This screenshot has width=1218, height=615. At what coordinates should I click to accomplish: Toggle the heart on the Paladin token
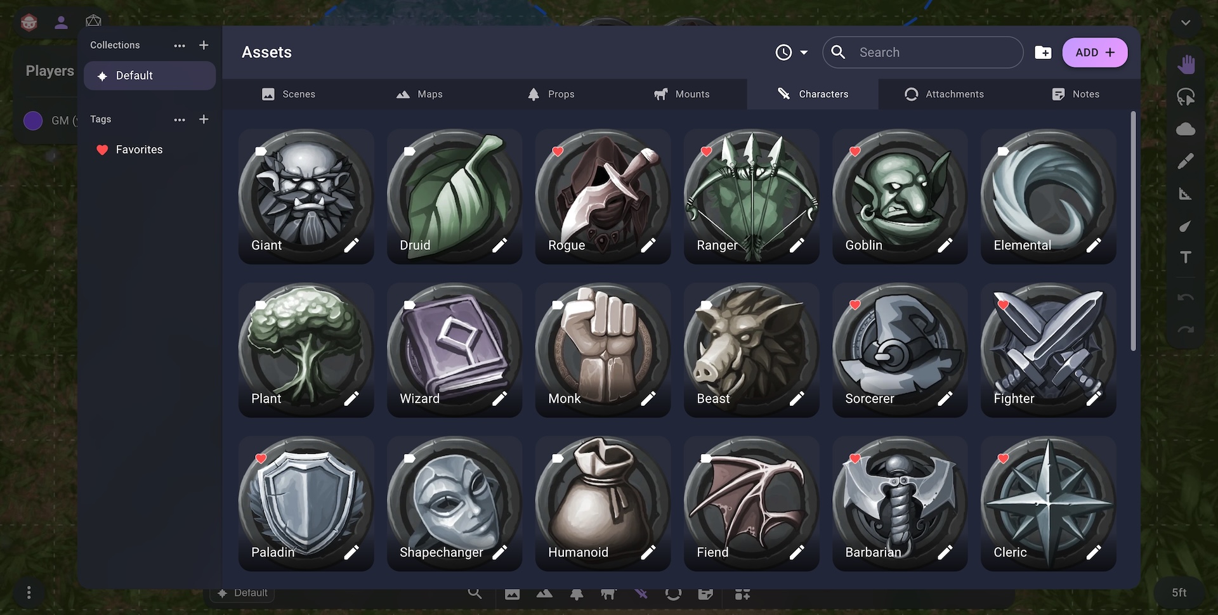[x=261, y=458]
